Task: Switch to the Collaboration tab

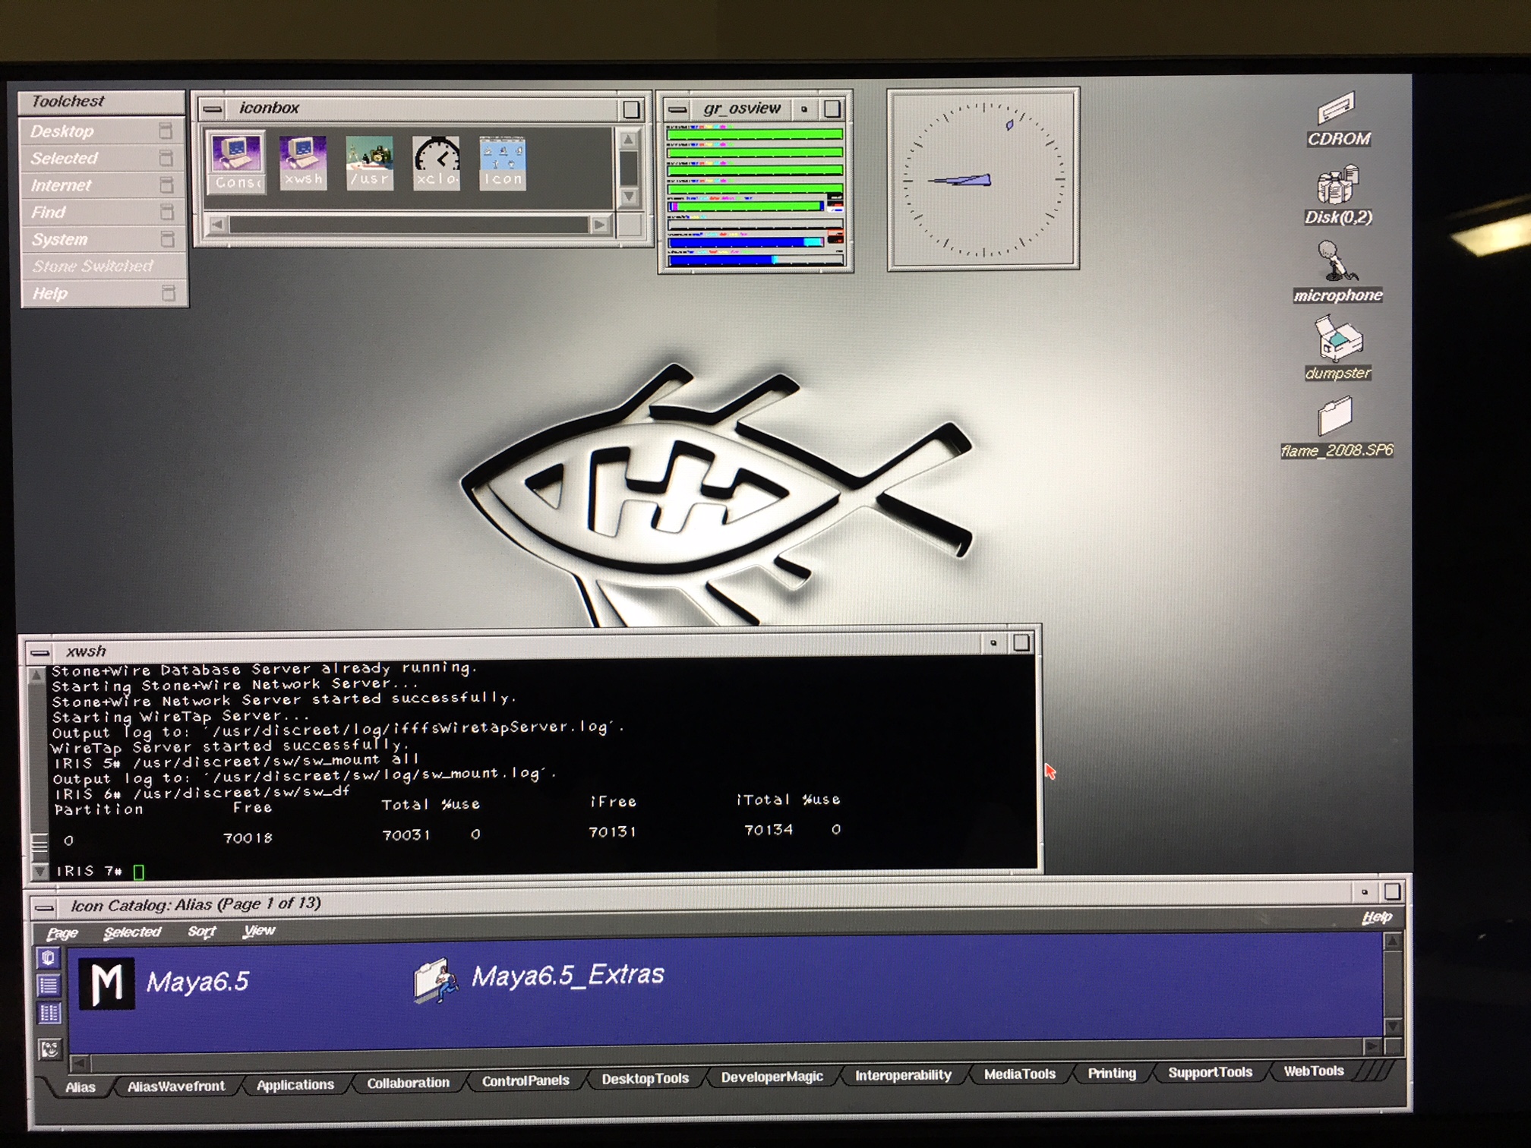Action: tap(408, 1083)
